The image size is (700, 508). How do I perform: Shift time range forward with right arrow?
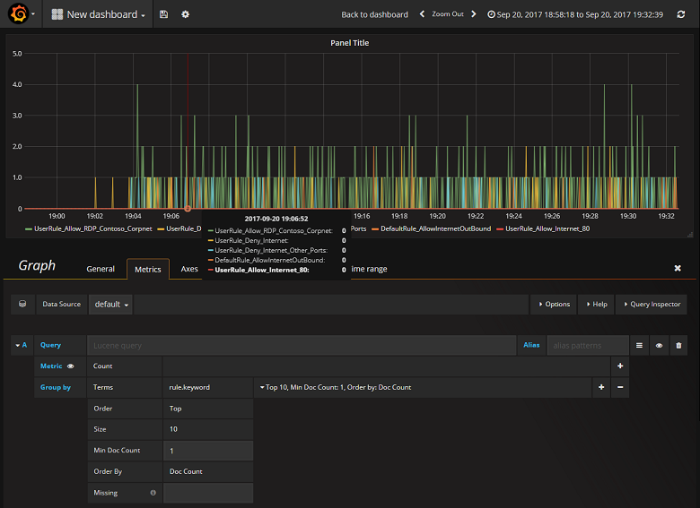tap(474, 14)
